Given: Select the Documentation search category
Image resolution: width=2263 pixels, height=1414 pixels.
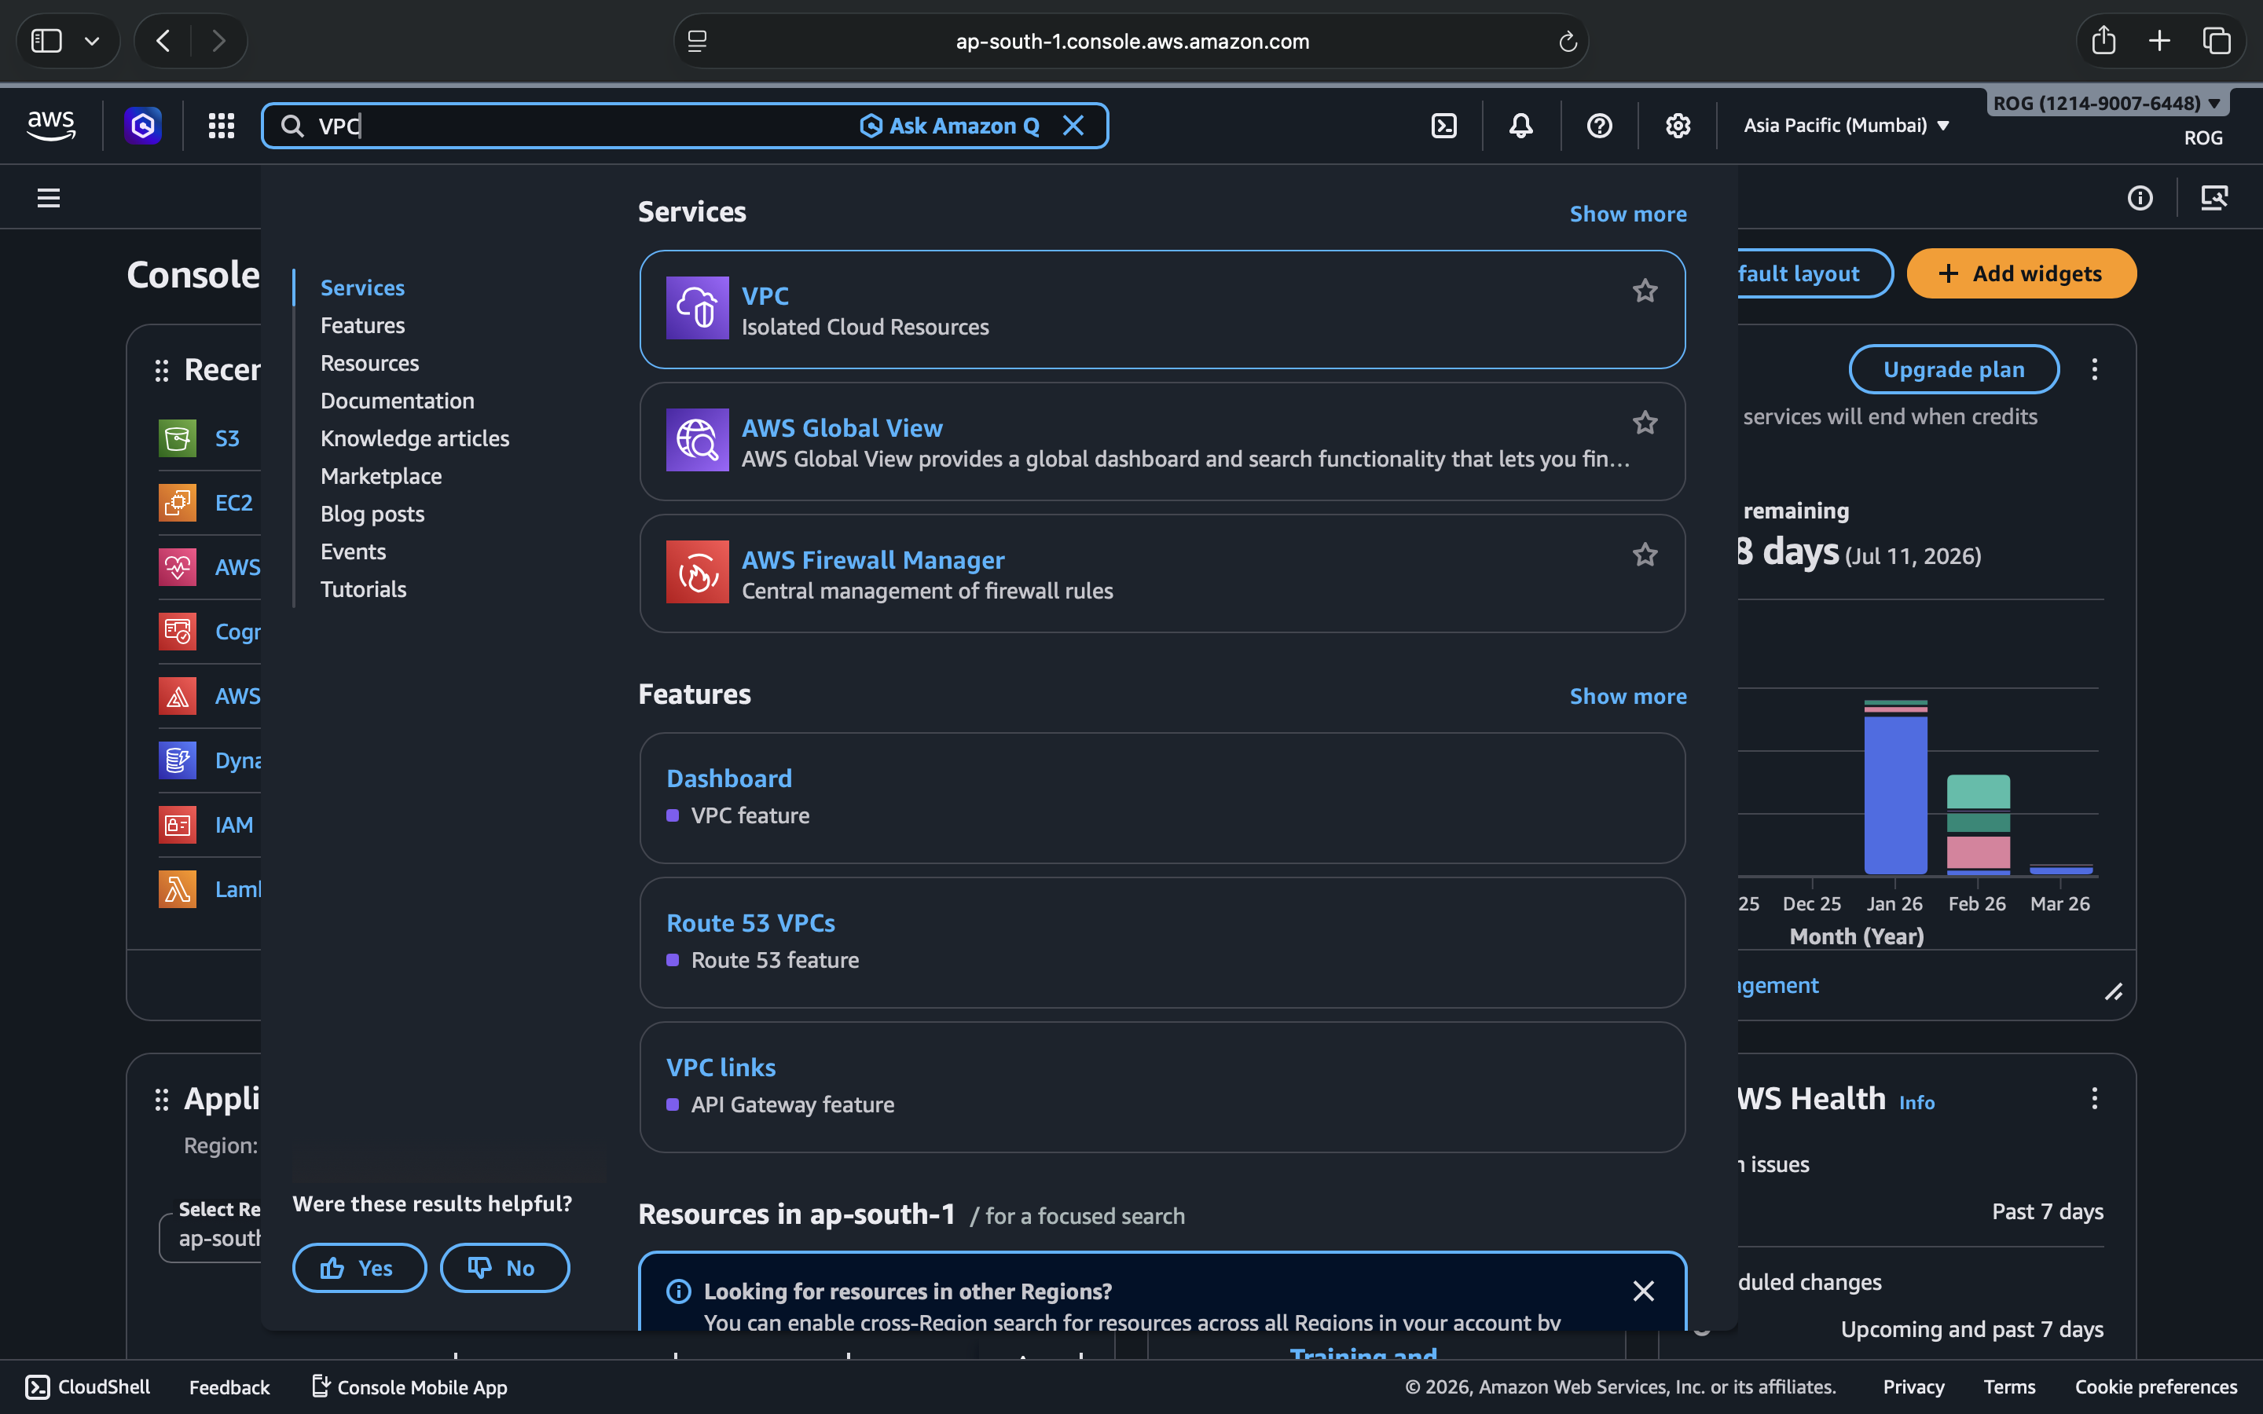Looking at the screenshot, I should tap(398, 401).
